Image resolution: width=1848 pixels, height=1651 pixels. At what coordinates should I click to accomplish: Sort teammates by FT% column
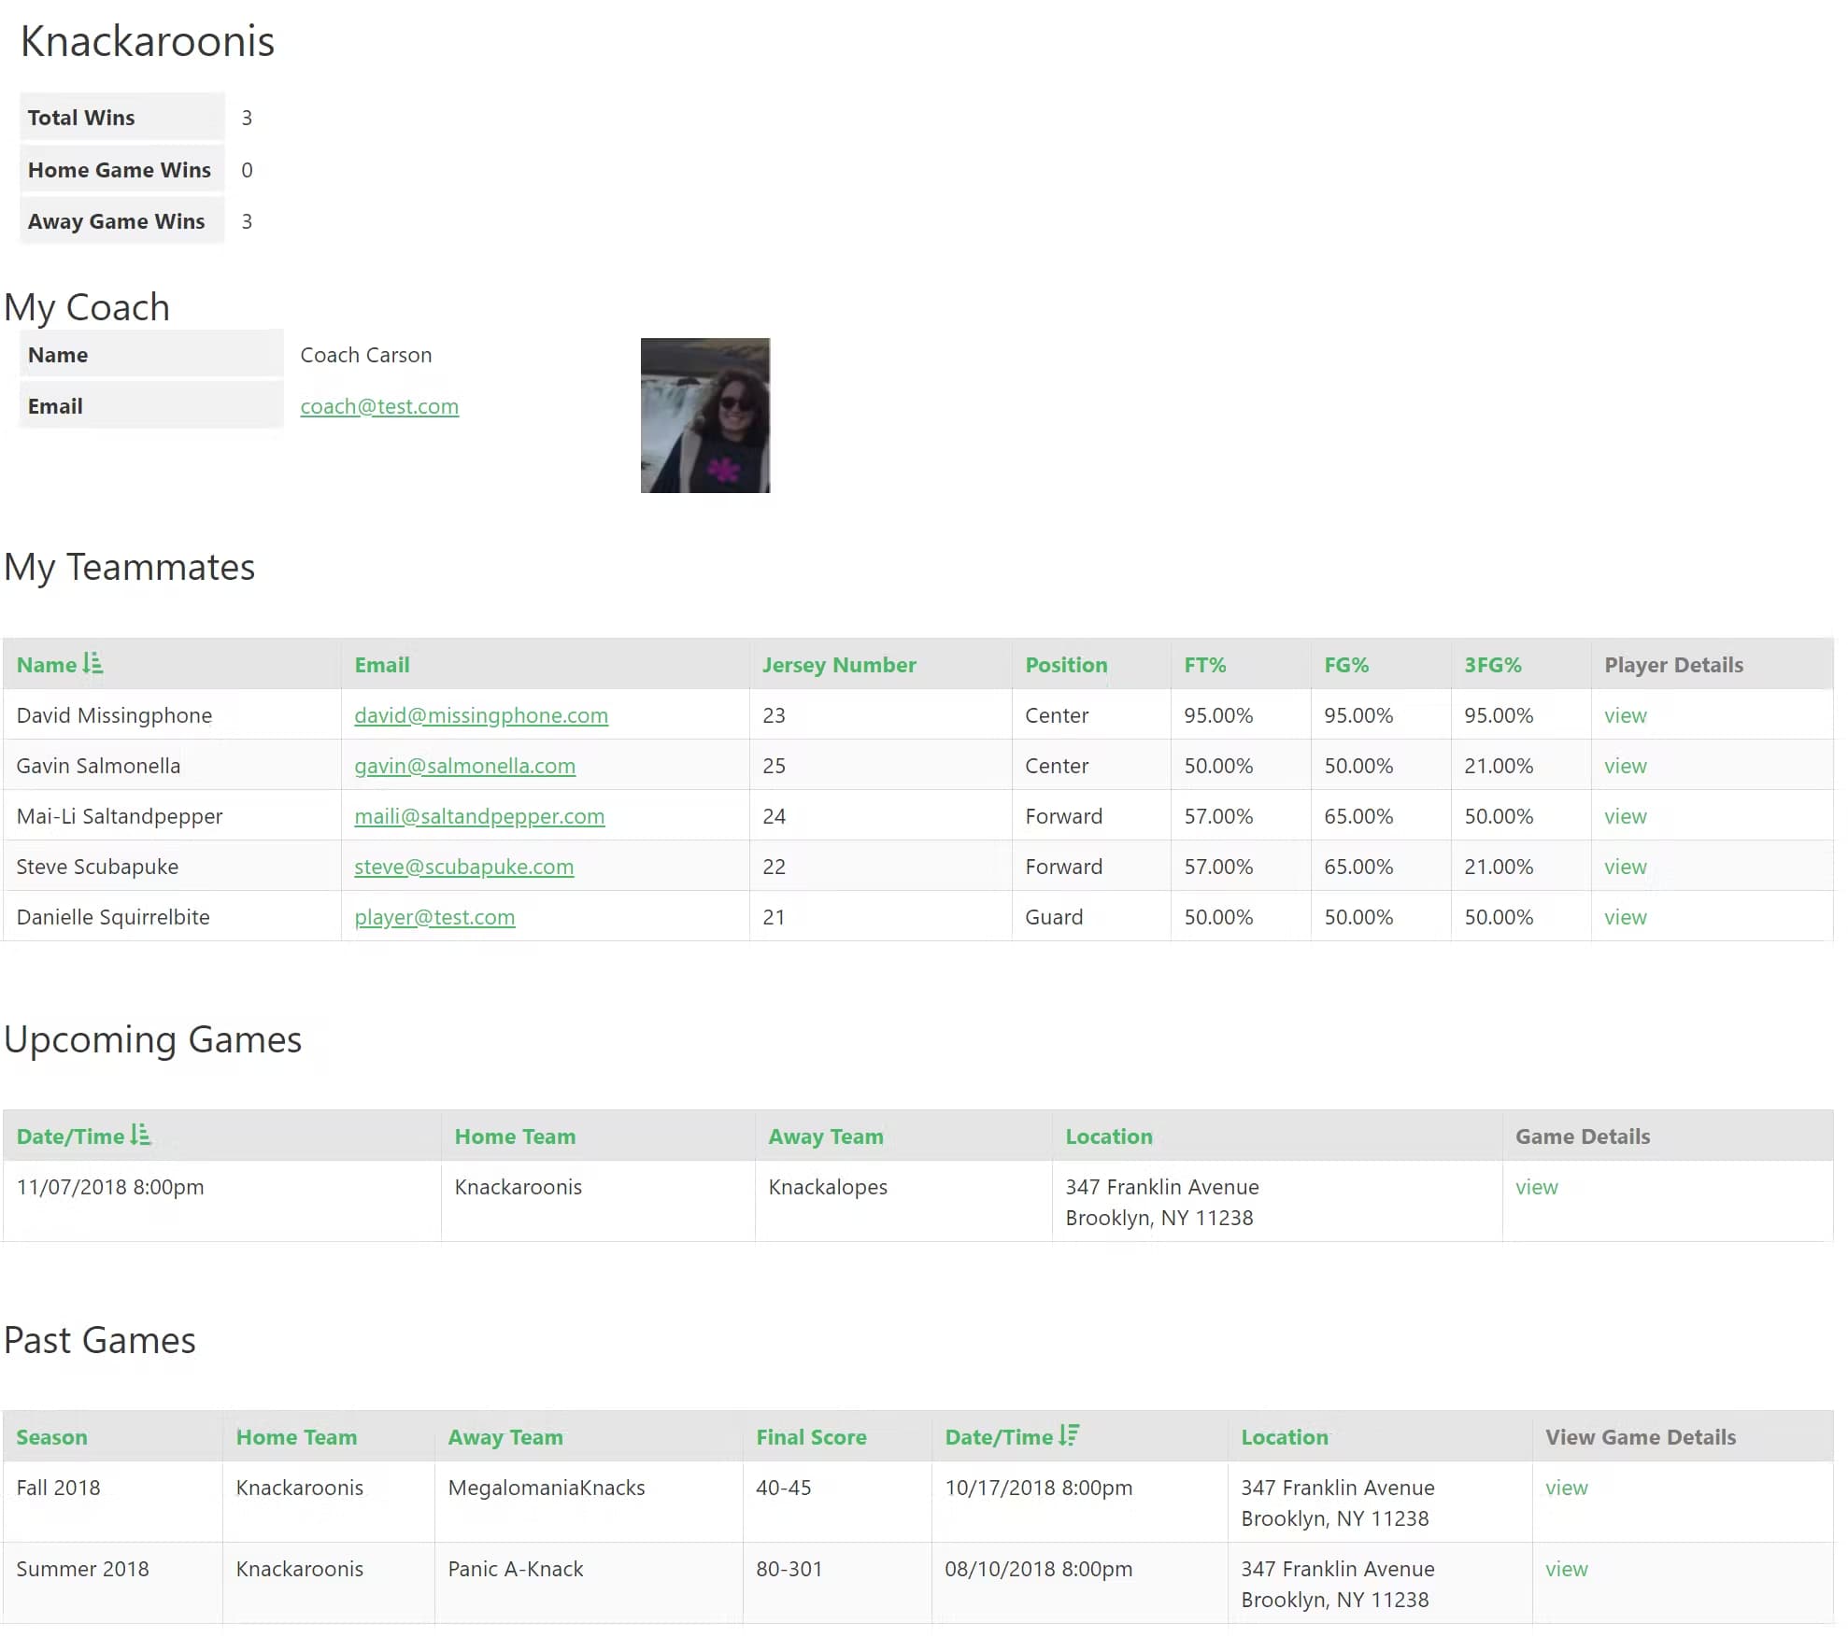pos(1204,665)
